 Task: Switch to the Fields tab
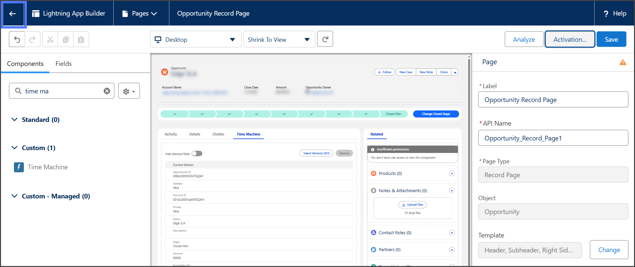click(x=63, y=64)
